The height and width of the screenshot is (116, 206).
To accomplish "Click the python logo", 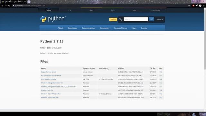I will [x=53, y=19].
